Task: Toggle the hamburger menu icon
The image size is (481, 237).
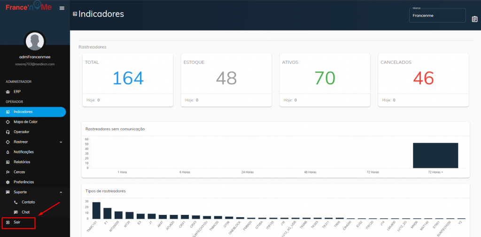Action: click(x=62, y=8)
